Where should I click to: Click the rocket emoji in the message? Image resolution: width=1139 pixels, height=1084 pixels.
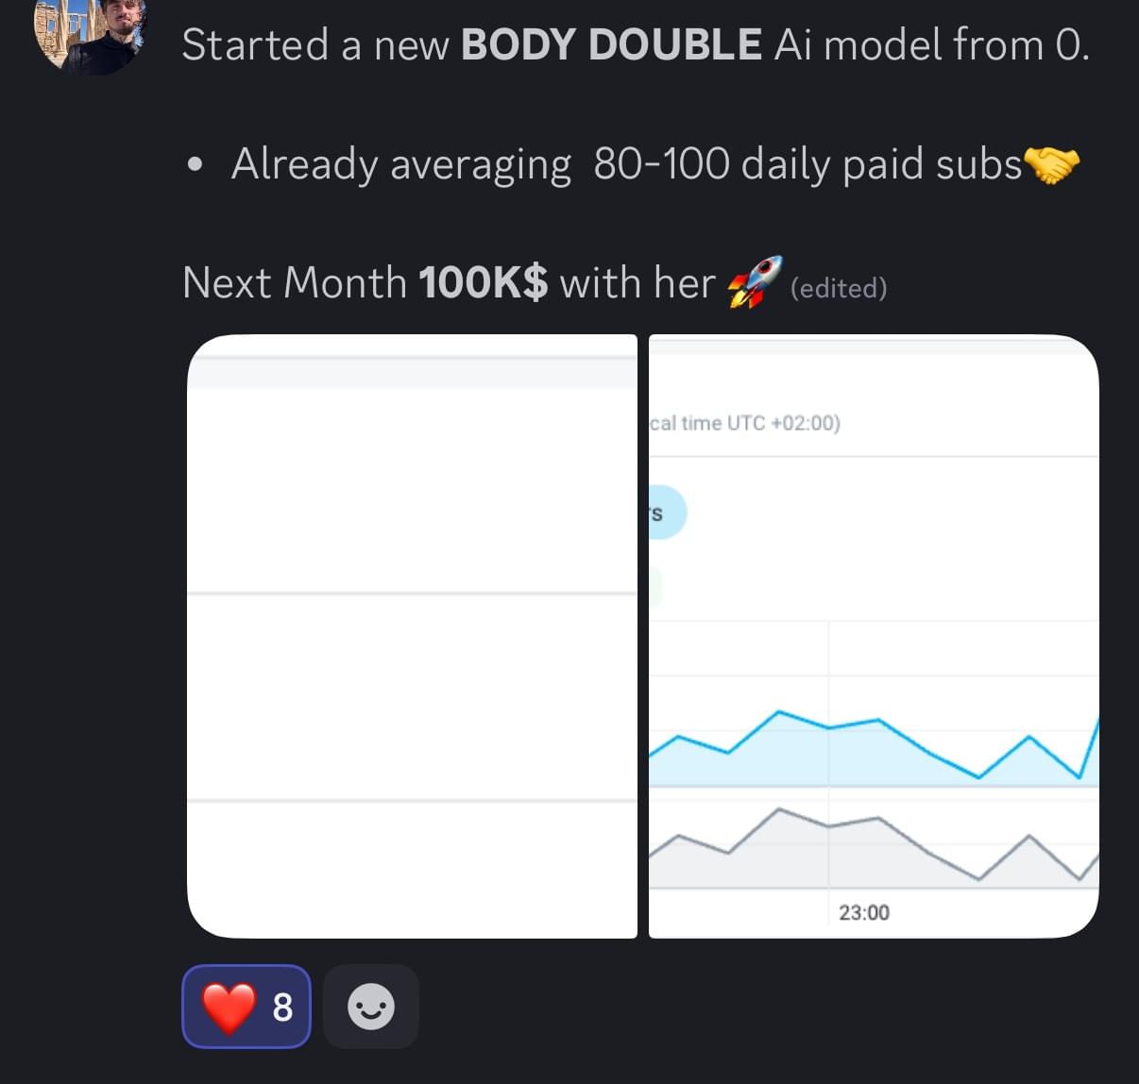point(754,281)
